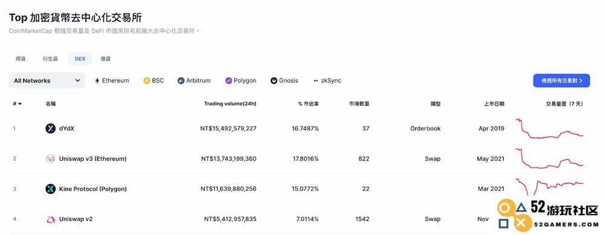Viewport: 604px width, 235px height.
Task: Click market share value 16.7487%
Action: coord(306,128)
